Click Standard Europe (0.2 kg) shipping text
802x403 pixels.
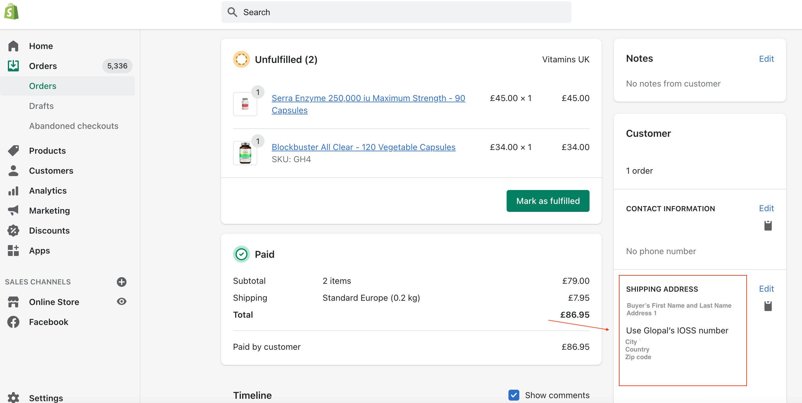pos(371,298)
